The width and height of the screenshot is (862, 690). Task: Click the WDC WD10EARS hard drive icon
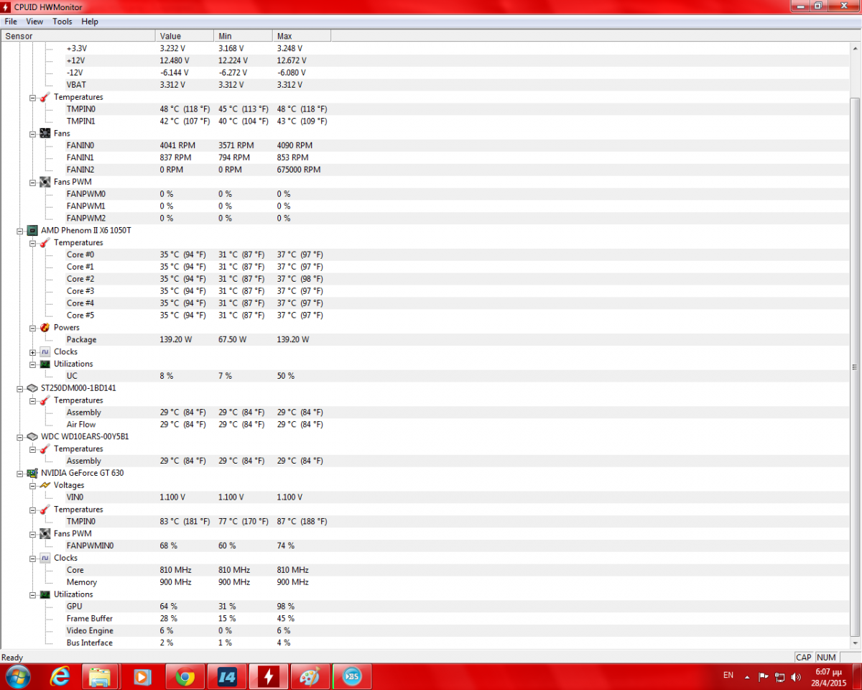point(32,437)
